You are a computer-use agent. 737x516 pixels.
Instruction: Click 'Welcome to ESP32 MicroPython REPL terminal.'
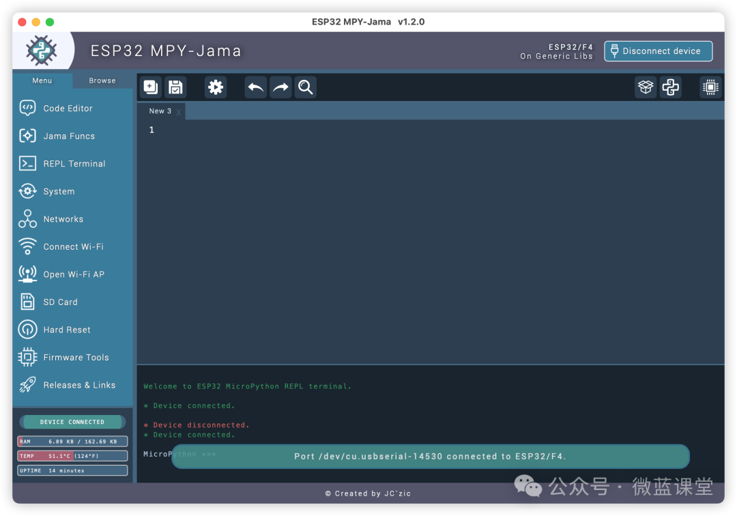coord(247,386)
